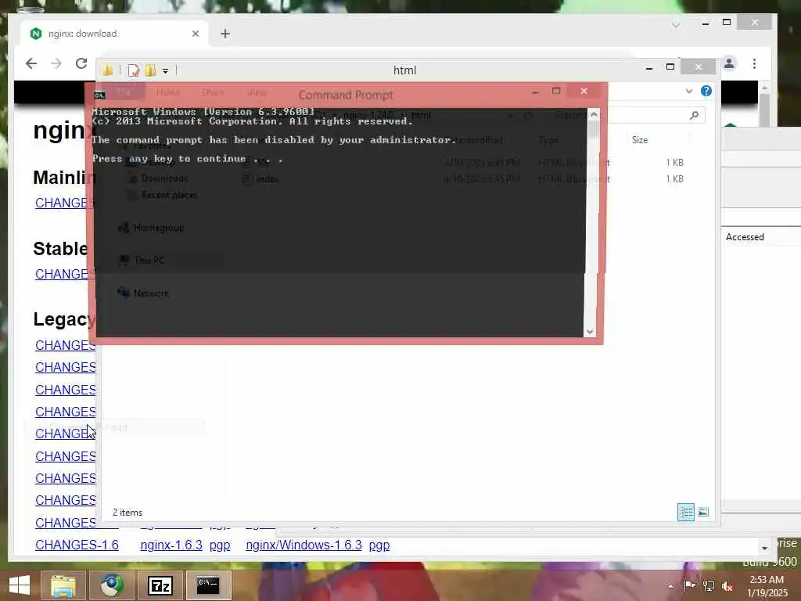Open network tray icon

[x=708, y=585]
